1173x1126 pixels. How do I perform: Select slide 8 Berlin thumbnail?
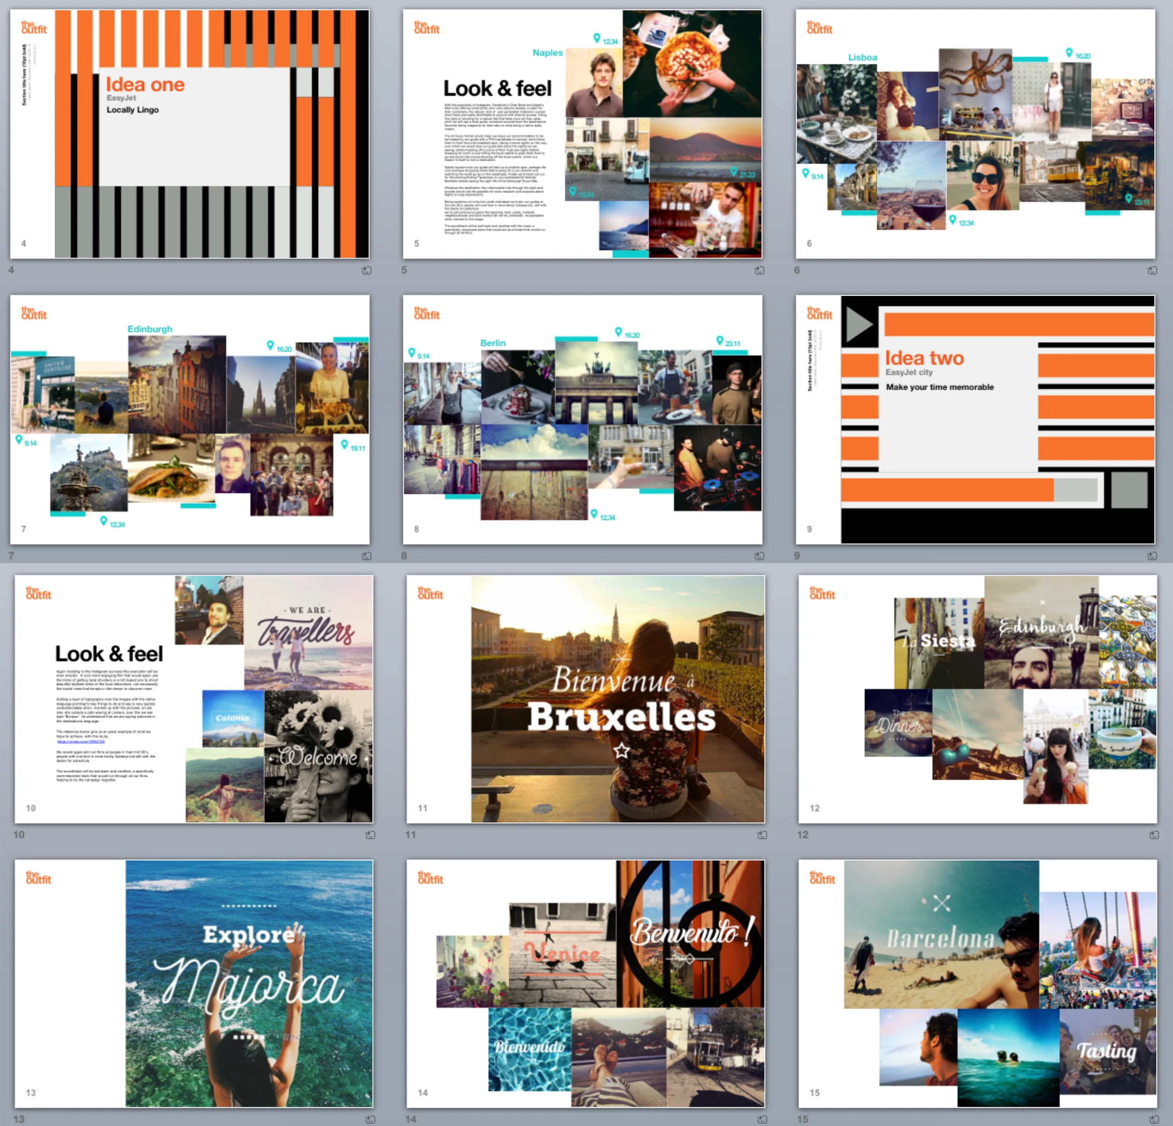(582, 419)
